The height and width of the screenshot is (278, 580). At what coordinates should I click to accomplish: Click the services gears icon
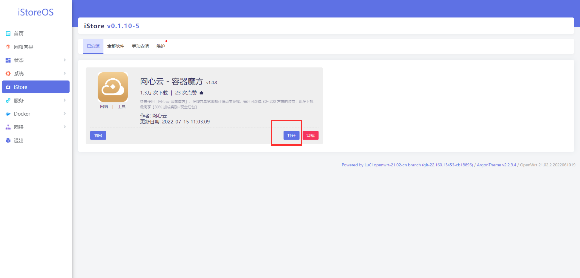8,100
